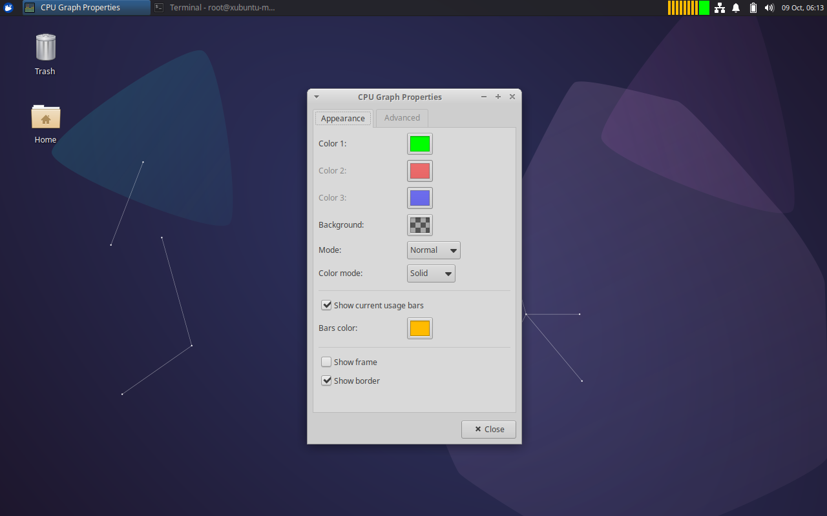Click the Color 3 blue swatch

(420, 198)
